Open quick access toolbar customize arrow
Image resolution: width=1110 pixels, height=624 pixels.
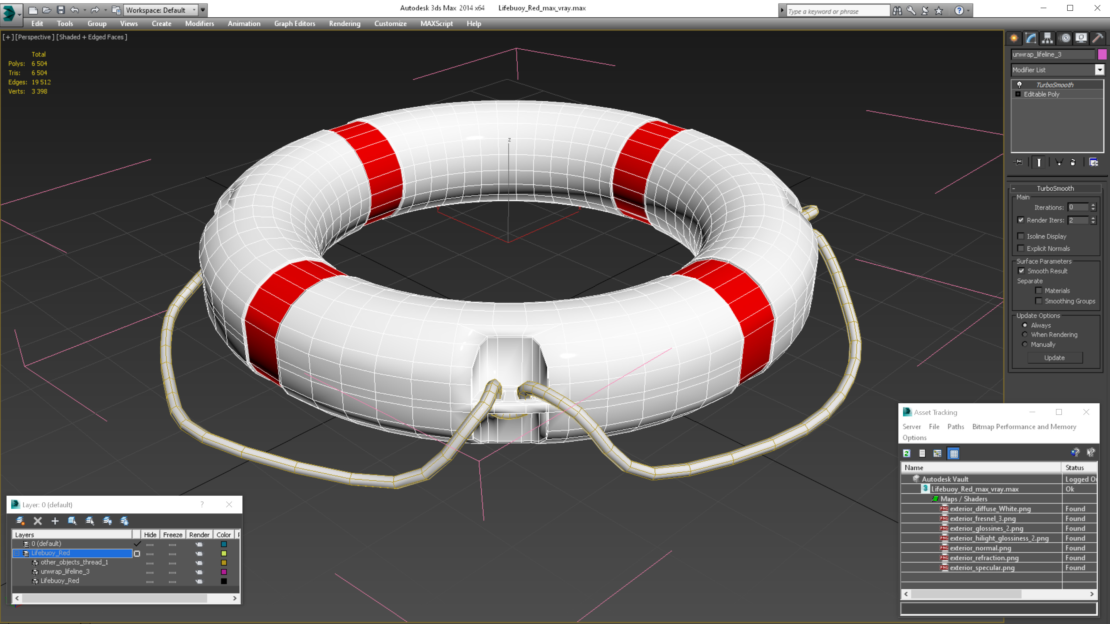coord(202,10)
